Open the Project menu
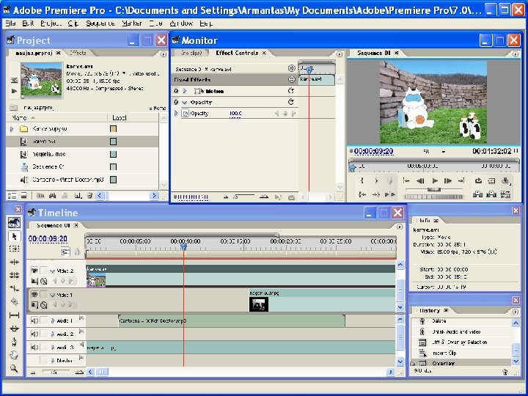 click(51, 23)
